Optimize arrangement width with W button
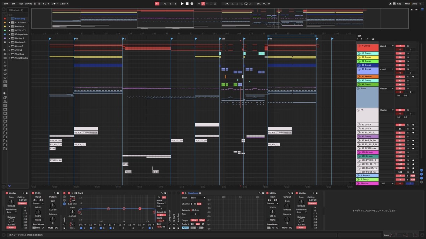Screen dimensions: 426x239 coord(416,10)
